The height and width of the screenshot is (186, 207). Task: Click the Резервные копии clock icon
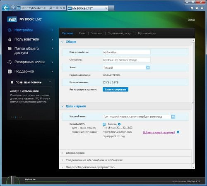point(10,62)
